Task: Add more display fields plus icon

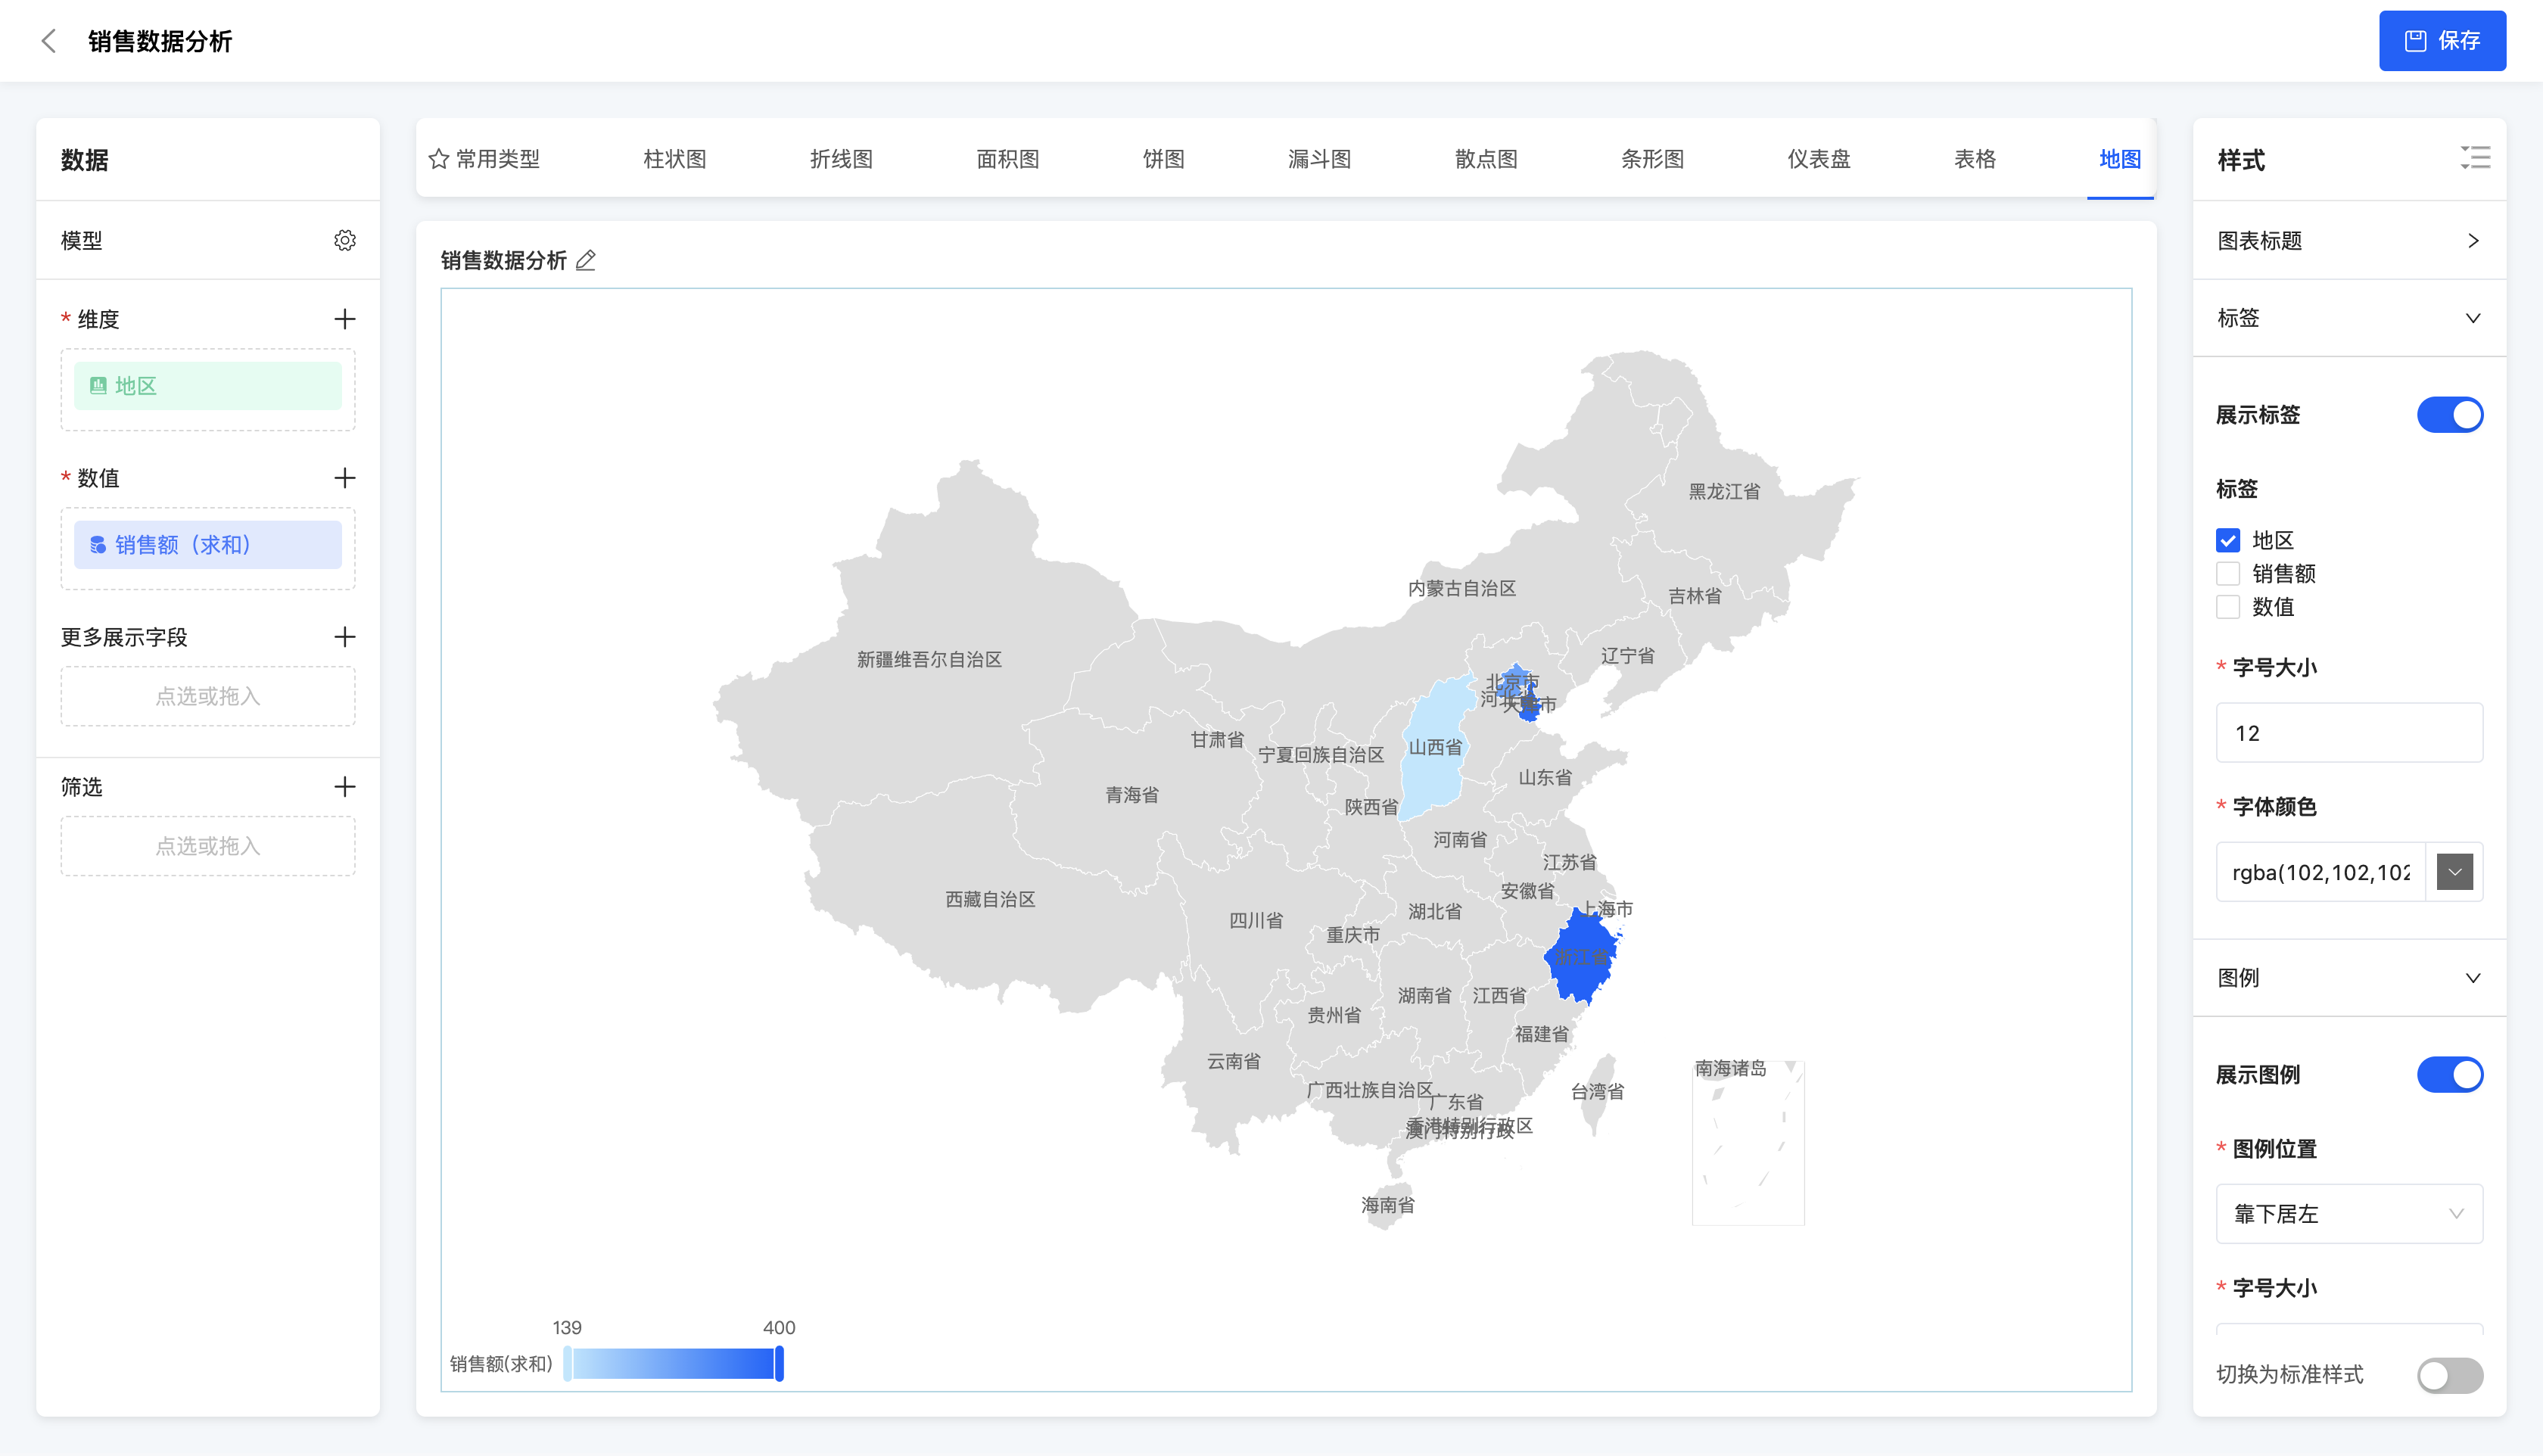Action: (345, 637)
